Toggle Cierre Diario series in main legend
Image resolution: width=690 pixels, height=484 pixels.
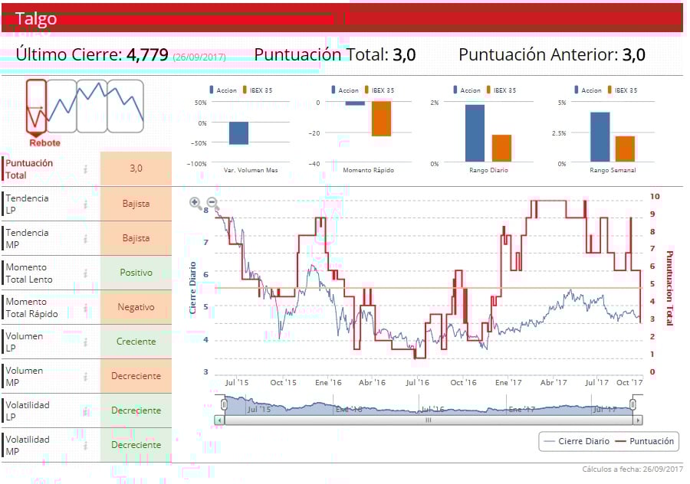(x=577, y=441)
